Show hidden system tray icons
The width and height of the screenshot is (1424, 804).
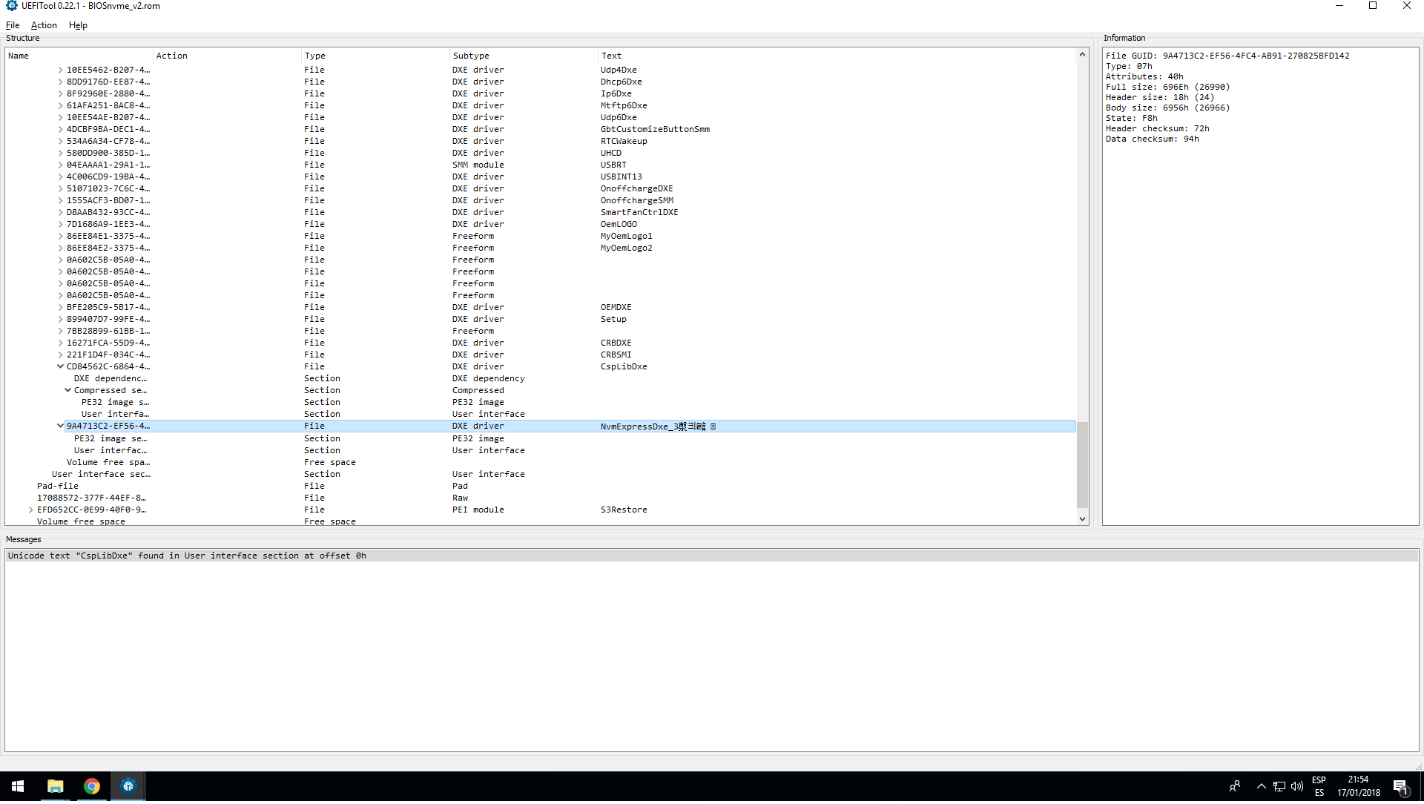tap(1261, 787)
